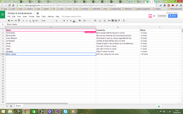Open the Functions sigma dropdown
Image resolution: width=183 pixels, height=114 pixels.
click(124, 21)
